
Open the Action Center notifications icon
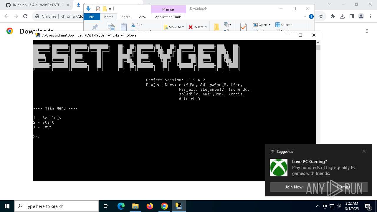pyautogui.click(x=368, y=206)
